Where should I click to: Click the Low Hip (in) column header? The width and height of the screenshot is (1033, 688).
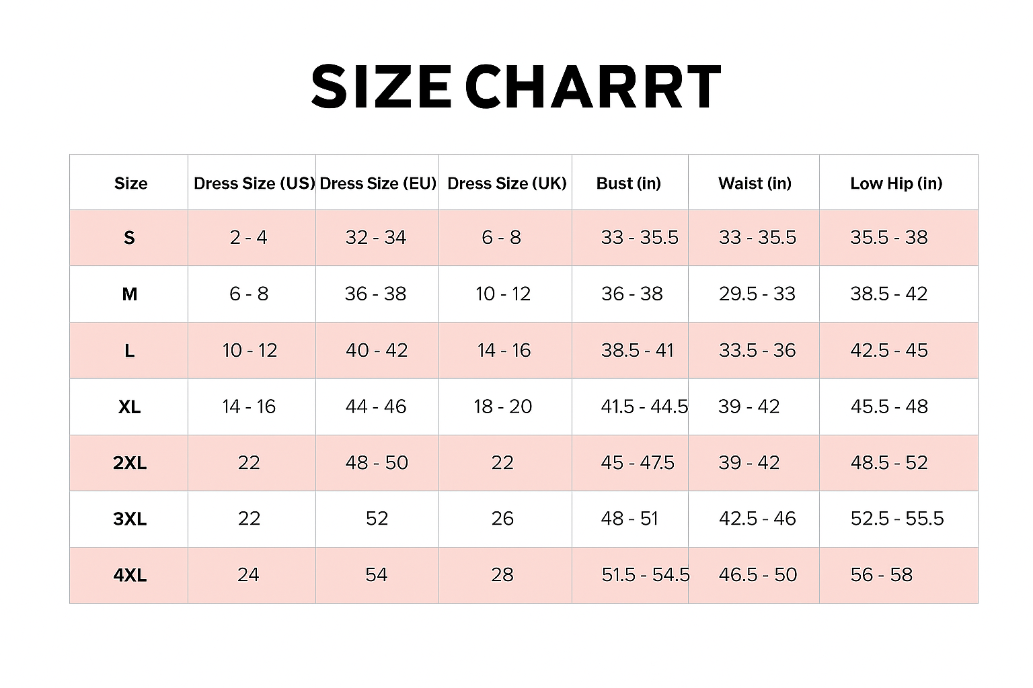pyautogui.click(x=896, y=183)
